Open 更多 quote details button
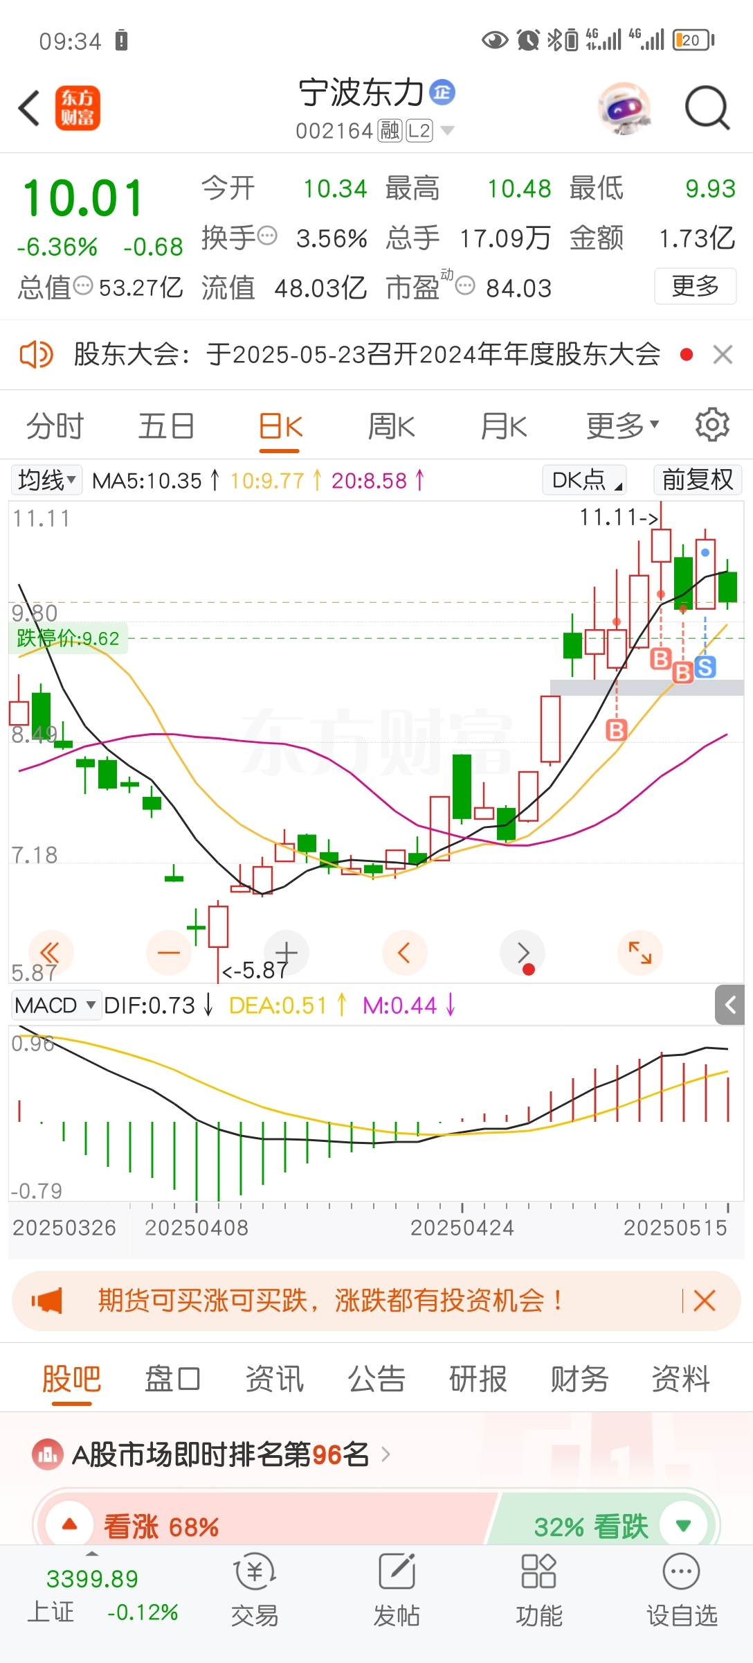This screenshot has width=753, height=1663. pos(695,285)
